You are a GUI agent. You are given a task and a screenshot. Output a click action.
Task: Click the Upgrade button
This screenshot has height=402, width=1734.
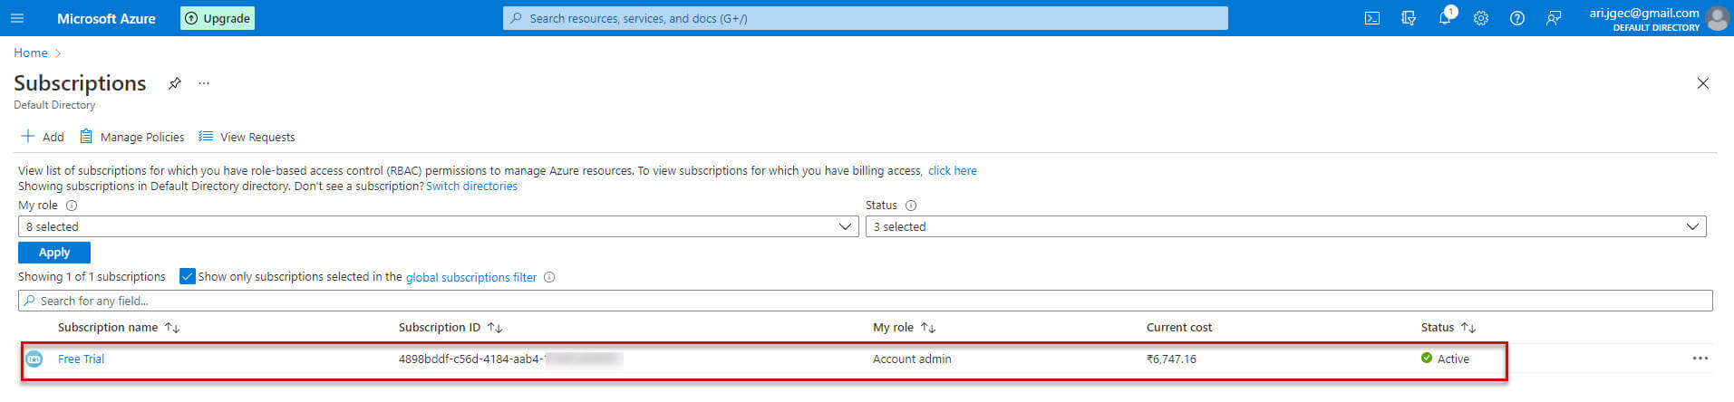coord(218,18)
